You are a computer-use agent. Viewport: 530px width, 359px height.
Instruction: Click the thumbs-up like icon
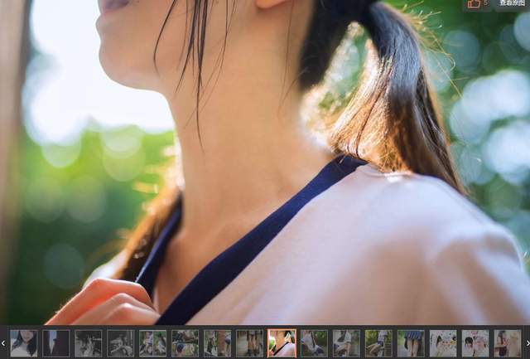tap(475, 4)
